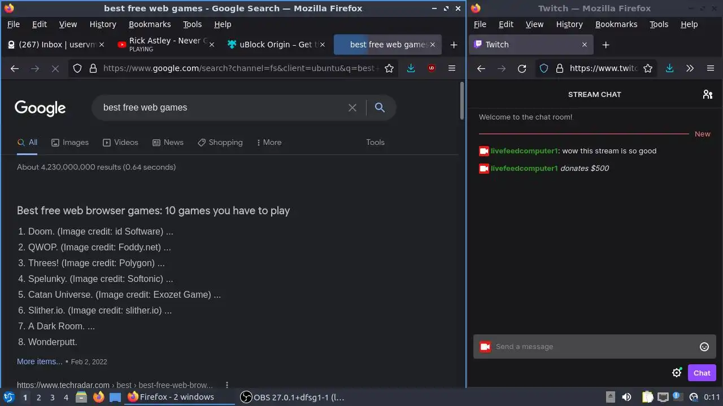Open hamburger menu in Twitch Firefox window
Viewport: 723px width, 406px height.
(711, 68)
